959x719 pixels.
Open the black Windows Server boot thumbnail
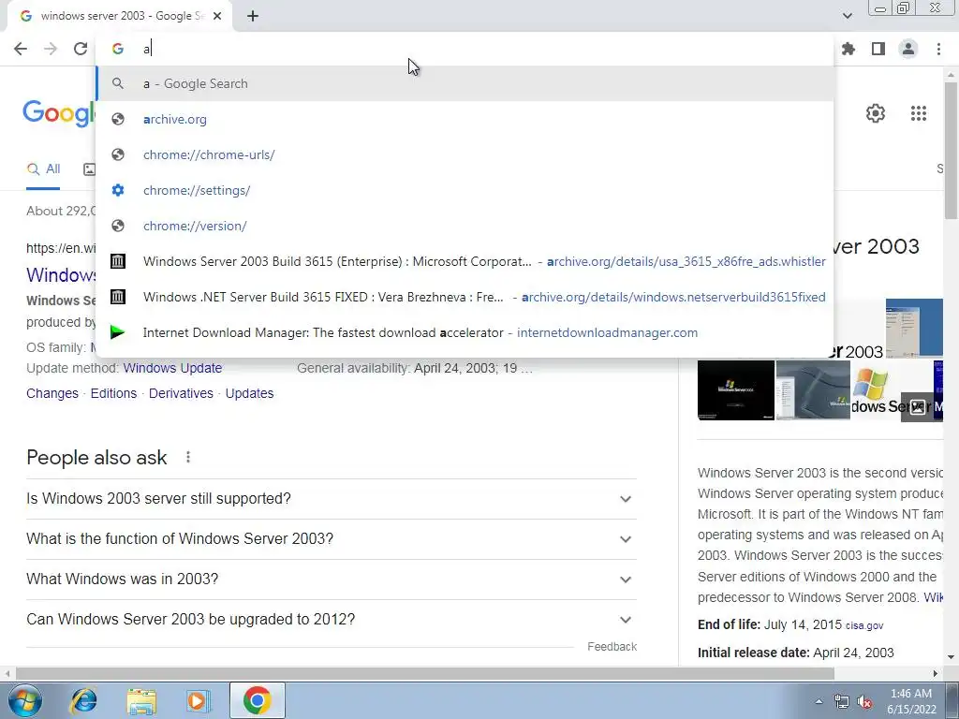tap(736, 390)
